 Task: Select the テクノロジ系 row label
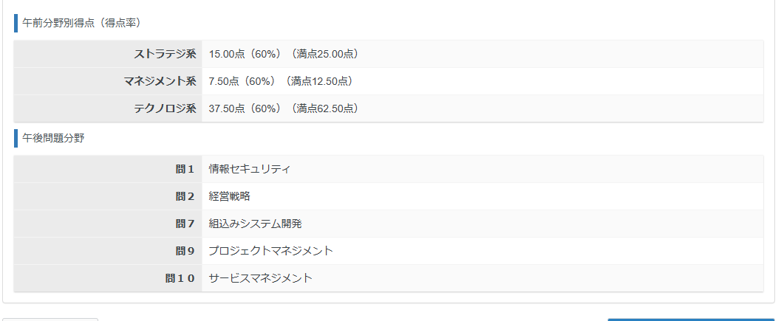(x=165, y=108)
